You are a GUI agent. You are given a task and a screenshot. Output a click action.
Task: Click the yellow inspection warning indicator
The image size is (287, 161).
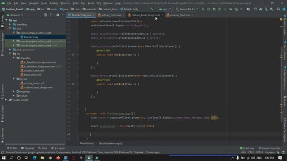281,19
